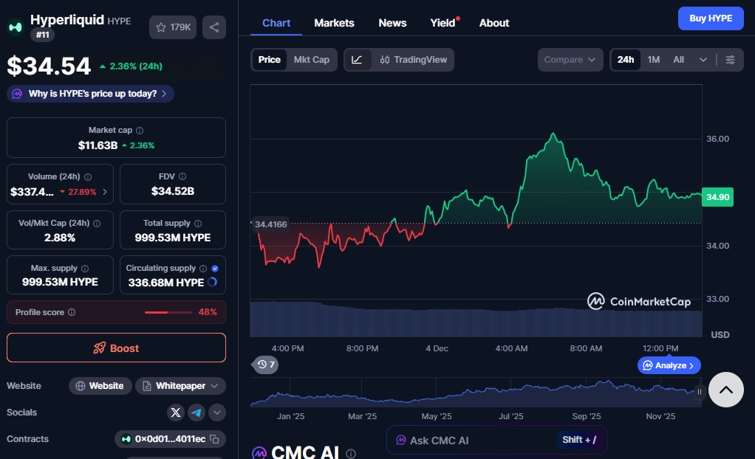Click the Buy HYPE button
The height and width of the screenshot is (459, 755).
click(711, 18)
